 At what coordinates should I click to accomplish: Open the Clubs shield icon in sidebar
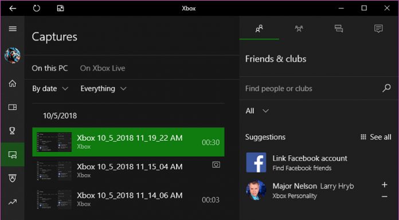[x=13, y=178]
